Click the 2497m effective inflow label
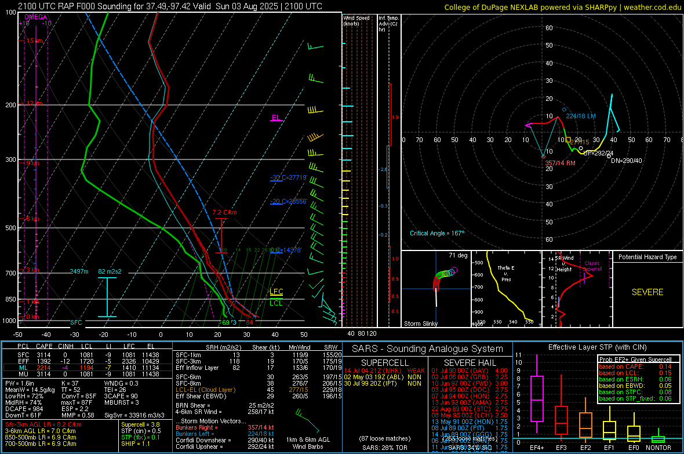The image size is (684, 454). [79, 271]
